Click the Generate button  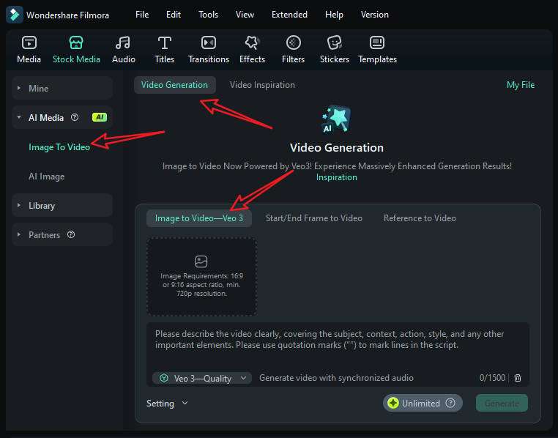(x=502, y=403)
